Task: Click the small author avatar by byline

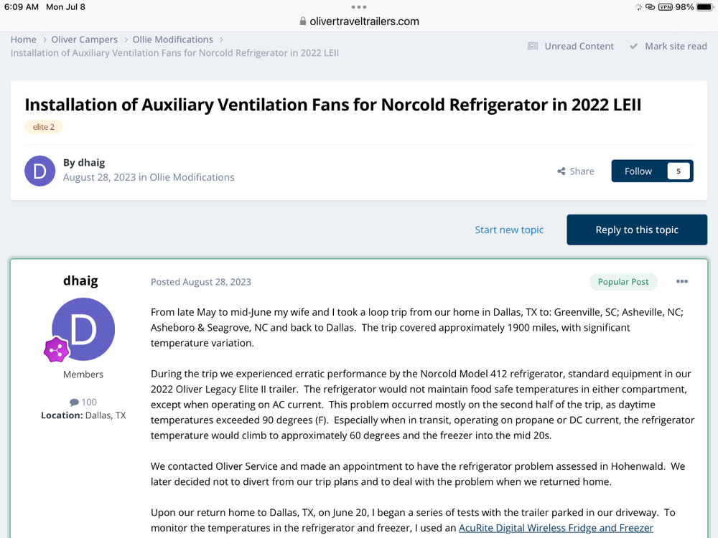Action: 39,171
